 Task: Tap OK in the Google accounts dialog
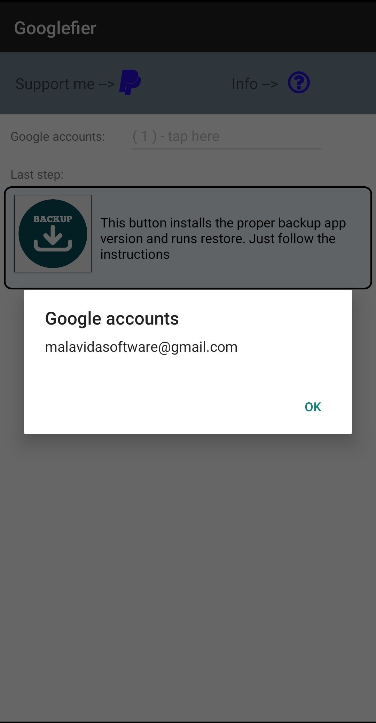[x=313, y=407]
